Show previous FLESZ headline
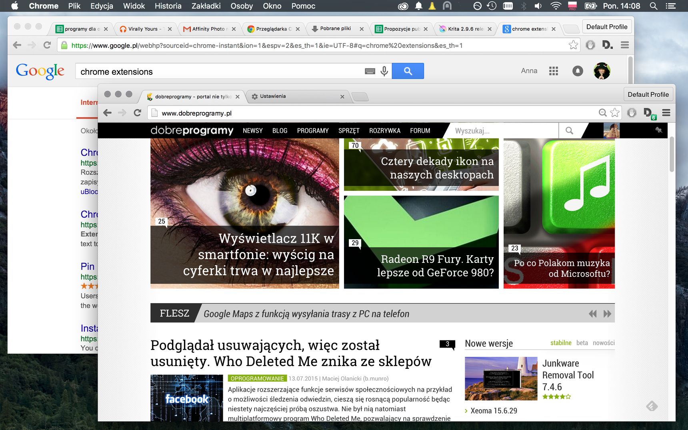688x430 pixels. point(592,314)
